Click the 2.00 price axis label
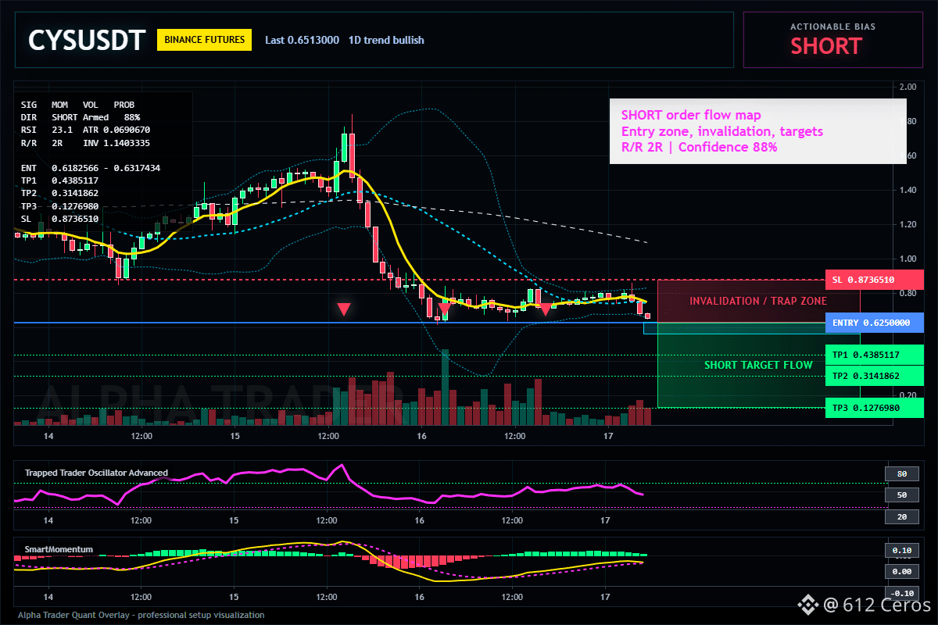938x625 pixels. tap(908, 87)
